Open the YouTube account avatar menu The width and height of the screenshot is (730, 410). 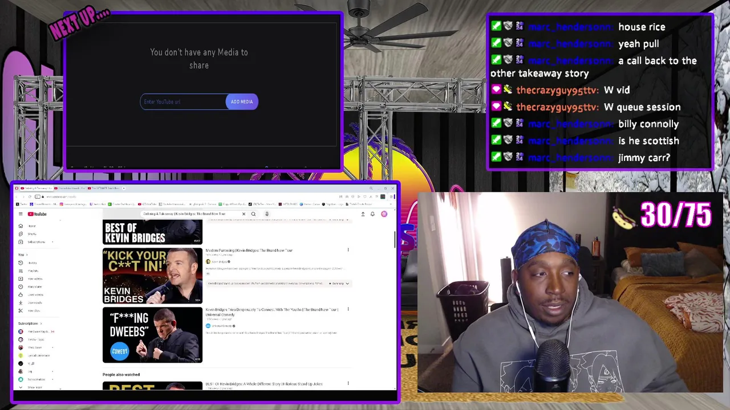click(384, 214)
